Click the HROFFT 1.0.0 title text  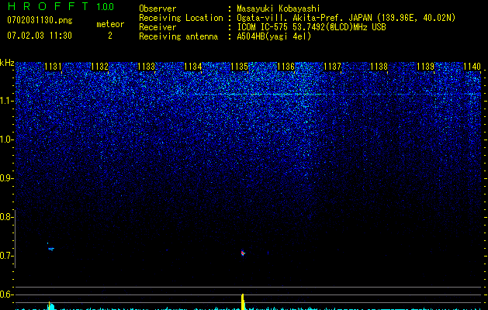point(61,6)
